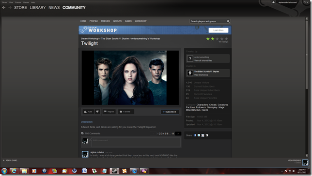Screen dimensions: 312x176
Task: Open the Windows Start orb
Action: pyautogui.click(x=4, y=171)
